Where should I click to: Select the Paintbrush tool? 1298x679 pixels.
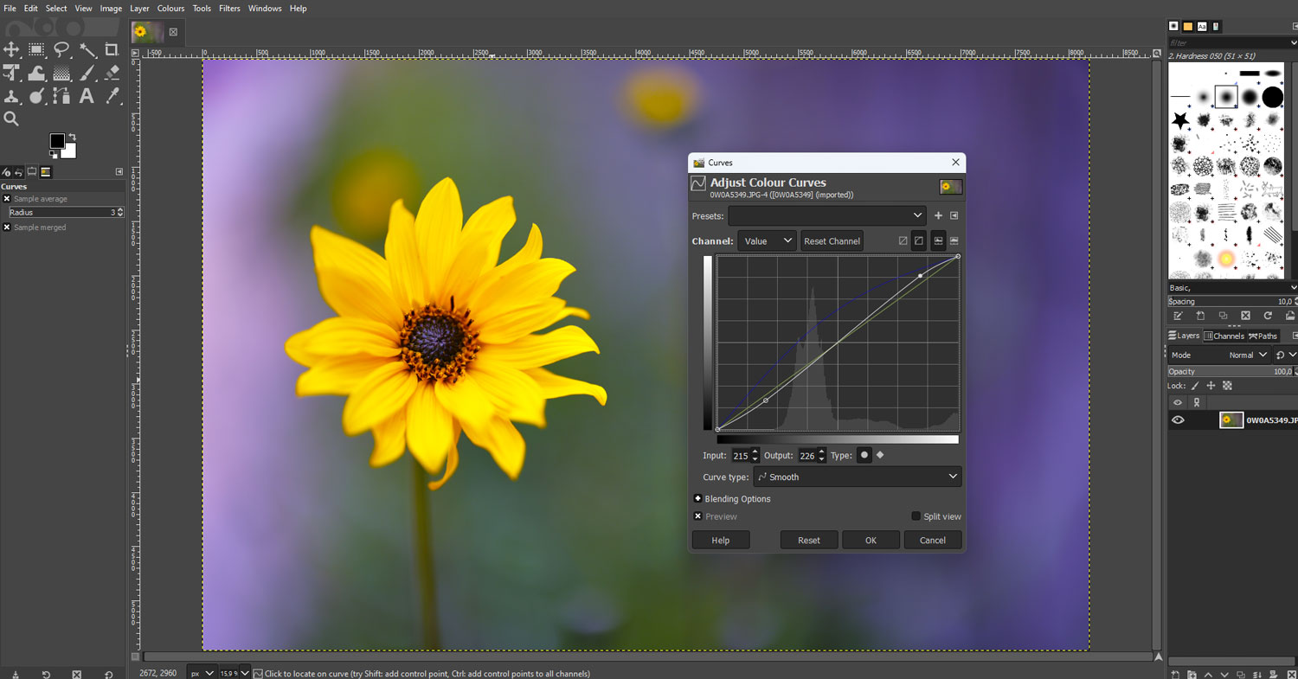point(87,73)
